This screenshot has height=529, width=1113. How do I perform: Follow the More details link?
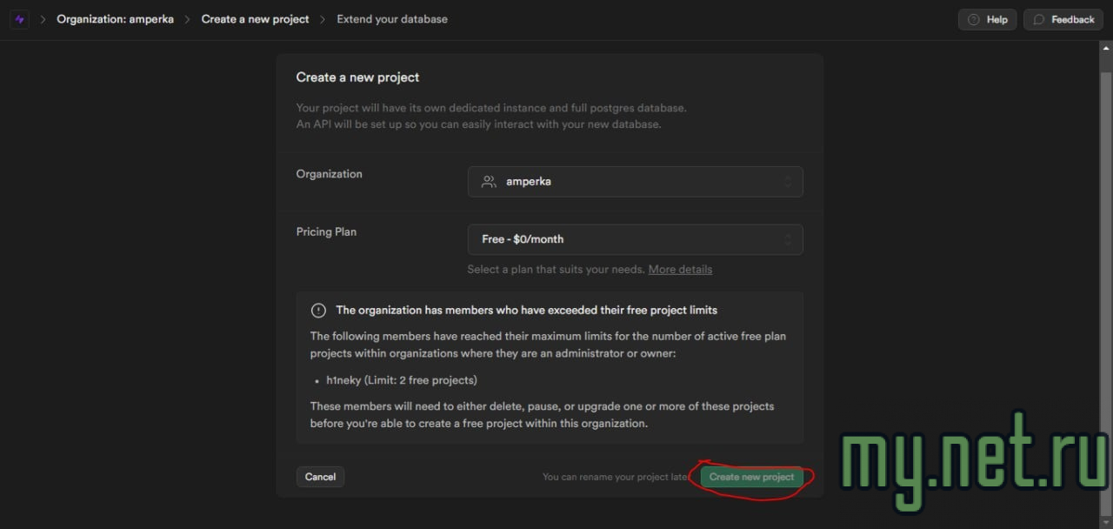click(x=680, y=270)
